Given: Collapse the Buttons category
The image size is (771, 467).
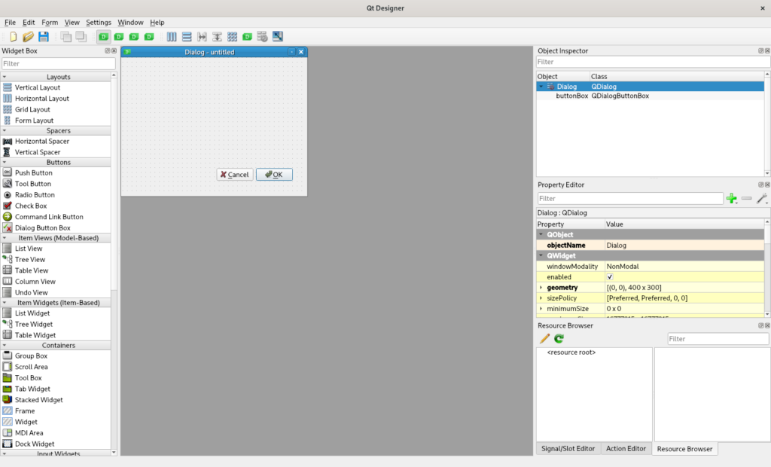Looking at the screenshot, I should coord(5,162).
